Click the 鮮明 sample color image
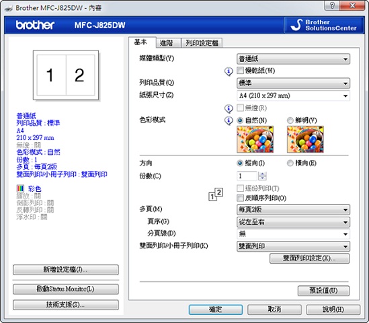Image resolution: width=369 pixels, height=323 pixels. 305,139
